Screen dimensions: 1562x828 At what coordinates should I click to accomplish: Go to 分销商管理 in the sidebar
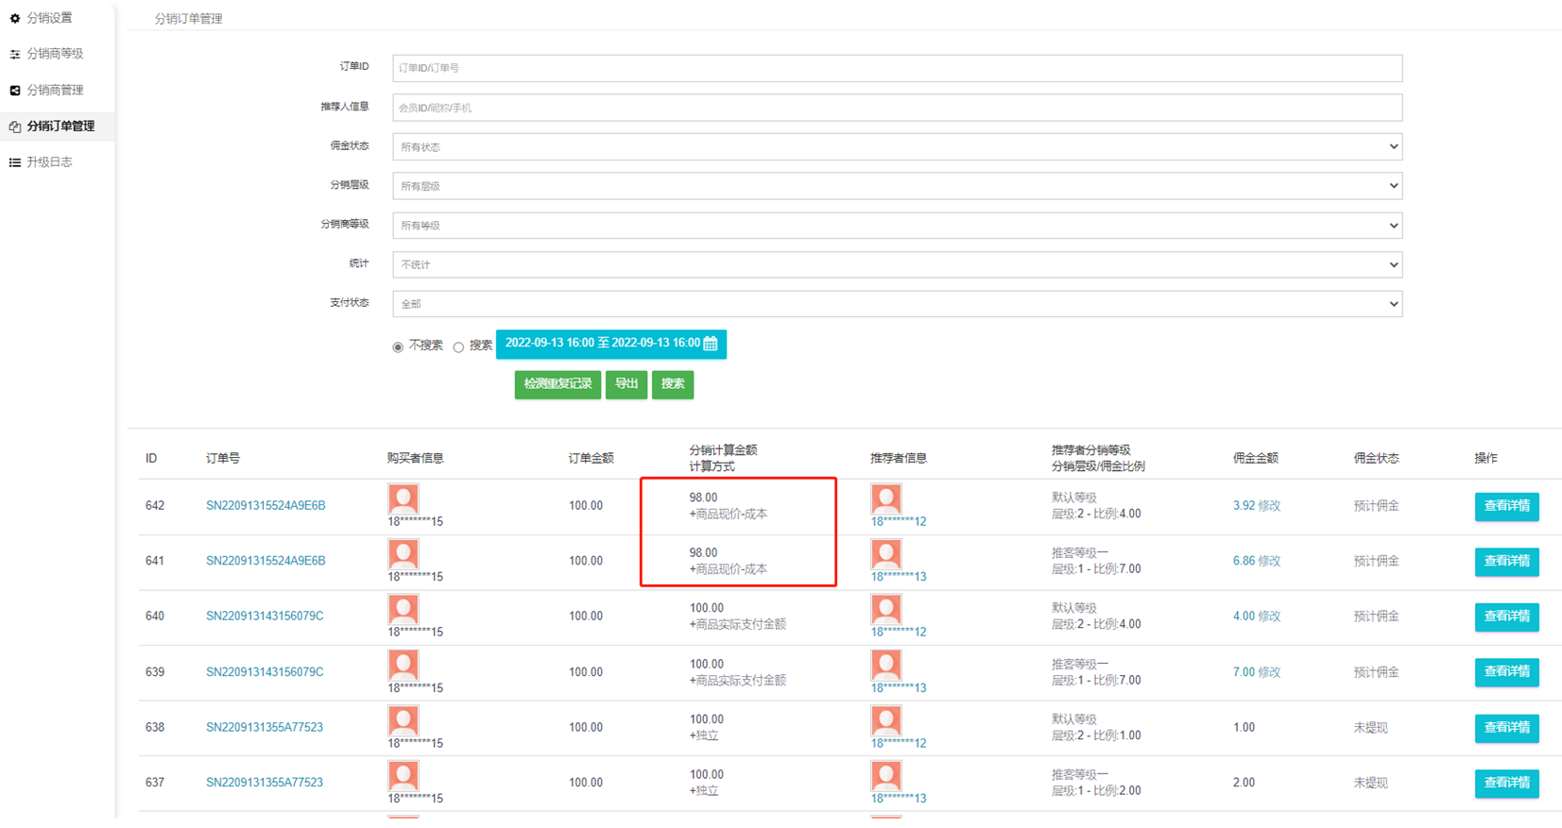coord(55,91)
